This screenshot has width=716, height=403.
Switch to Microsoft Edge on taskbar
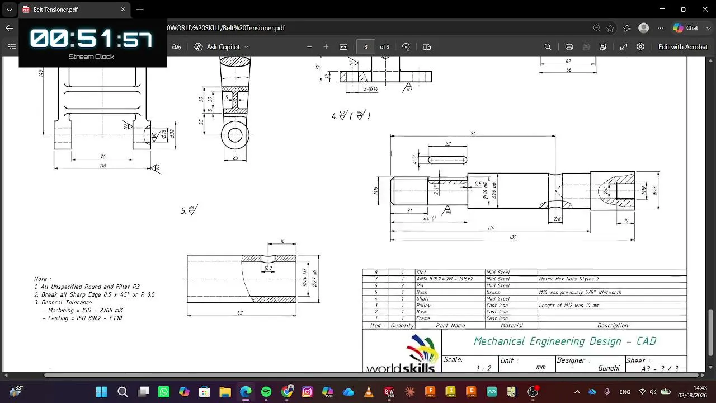(246, 392)
